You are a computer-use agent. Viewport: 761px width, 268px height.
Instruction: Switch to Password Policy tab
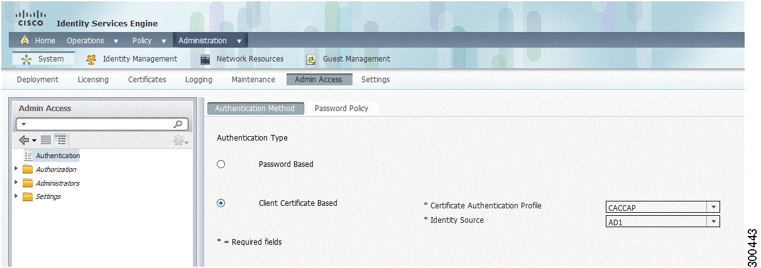341,109
